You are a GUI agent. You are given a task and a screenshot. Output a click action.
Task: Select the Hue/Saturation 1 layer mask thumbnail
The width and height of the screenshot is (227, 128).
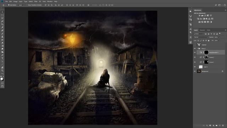tap(206, 52)
